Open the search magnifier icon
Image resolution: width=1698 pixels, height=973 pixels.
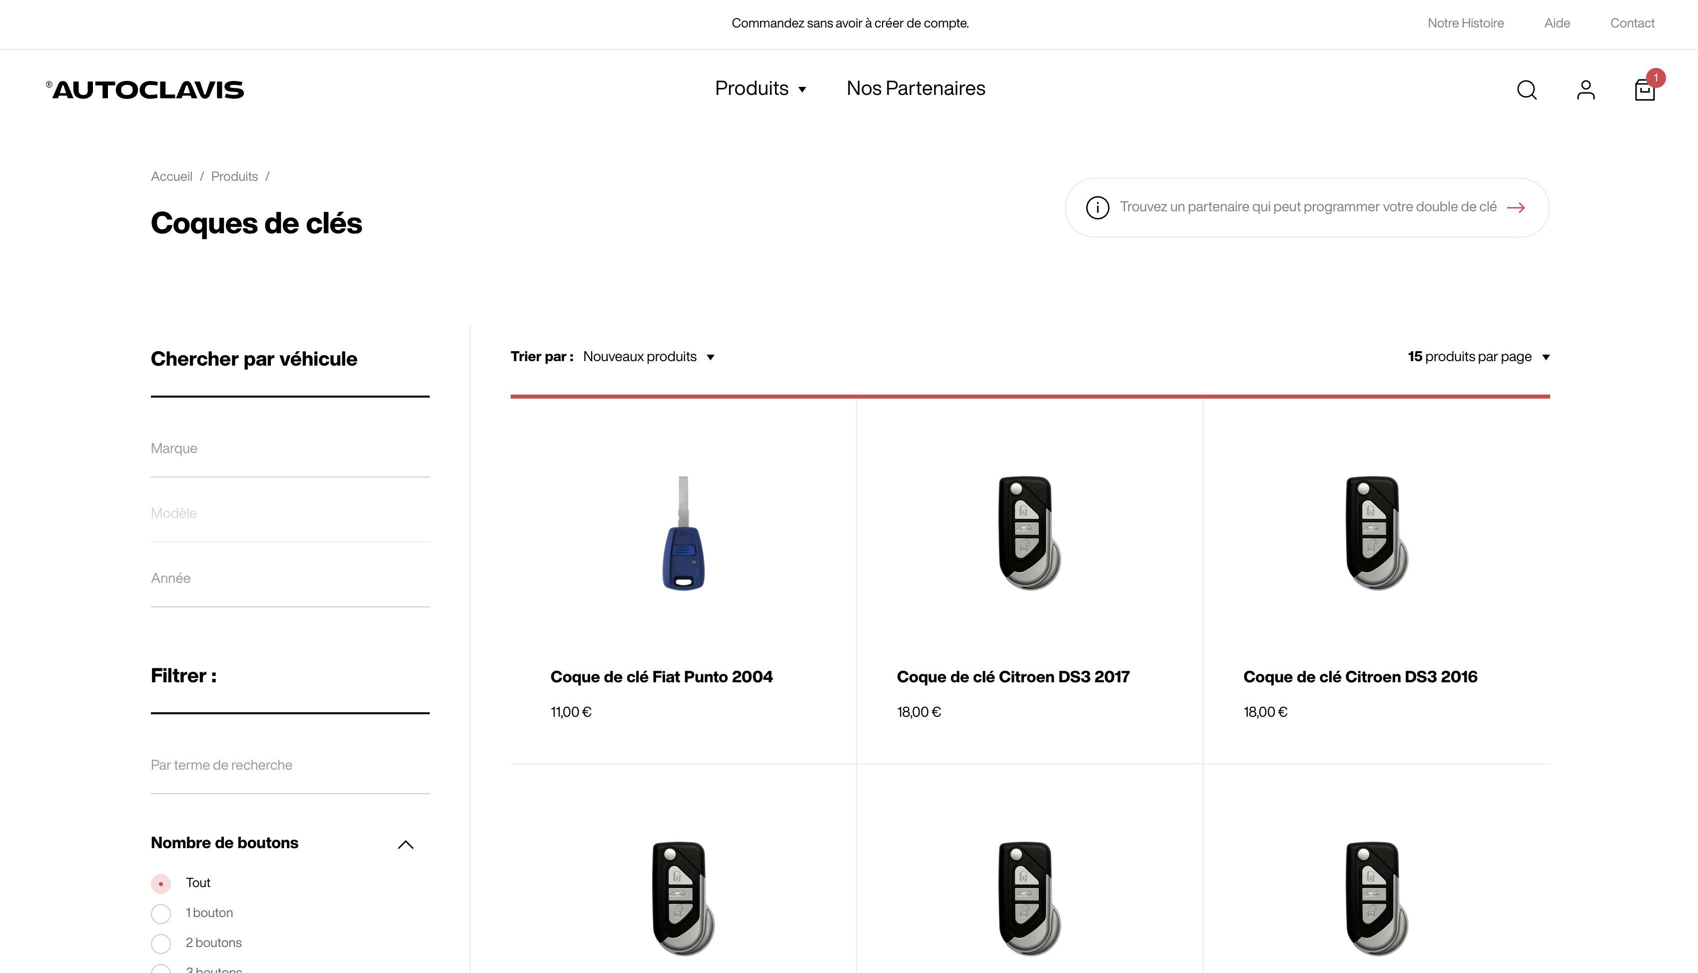(1527, 89)
